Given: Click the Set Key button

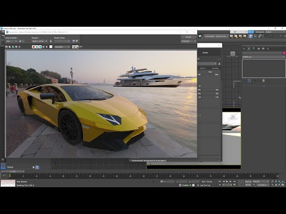Looking at the screenshot, I should tap(248, 185).
